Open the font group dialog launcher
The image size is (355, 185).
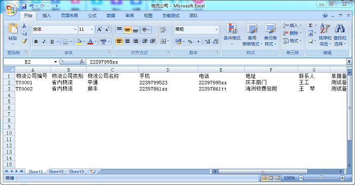(x=110, y=52)
